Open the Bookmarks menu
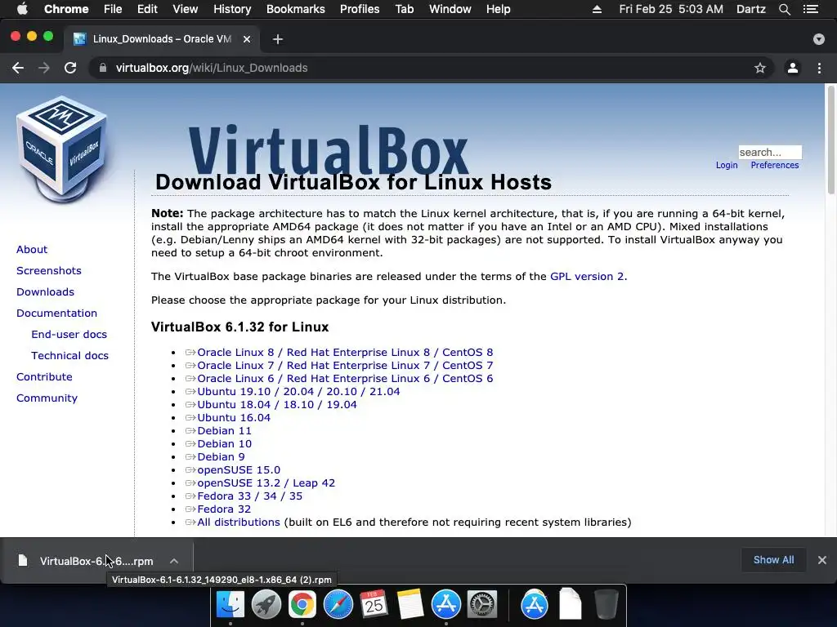This screenshot has height=627, width=837. click(x=296, y=9)
